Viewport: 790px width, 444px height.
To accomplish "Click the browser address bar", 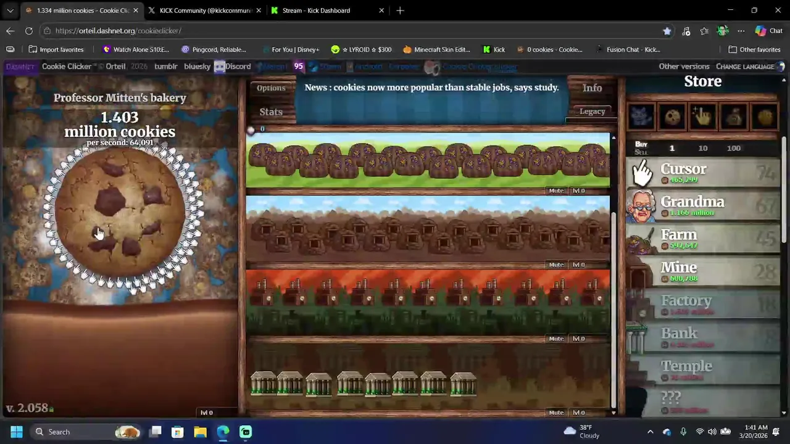I will (352, 31).
